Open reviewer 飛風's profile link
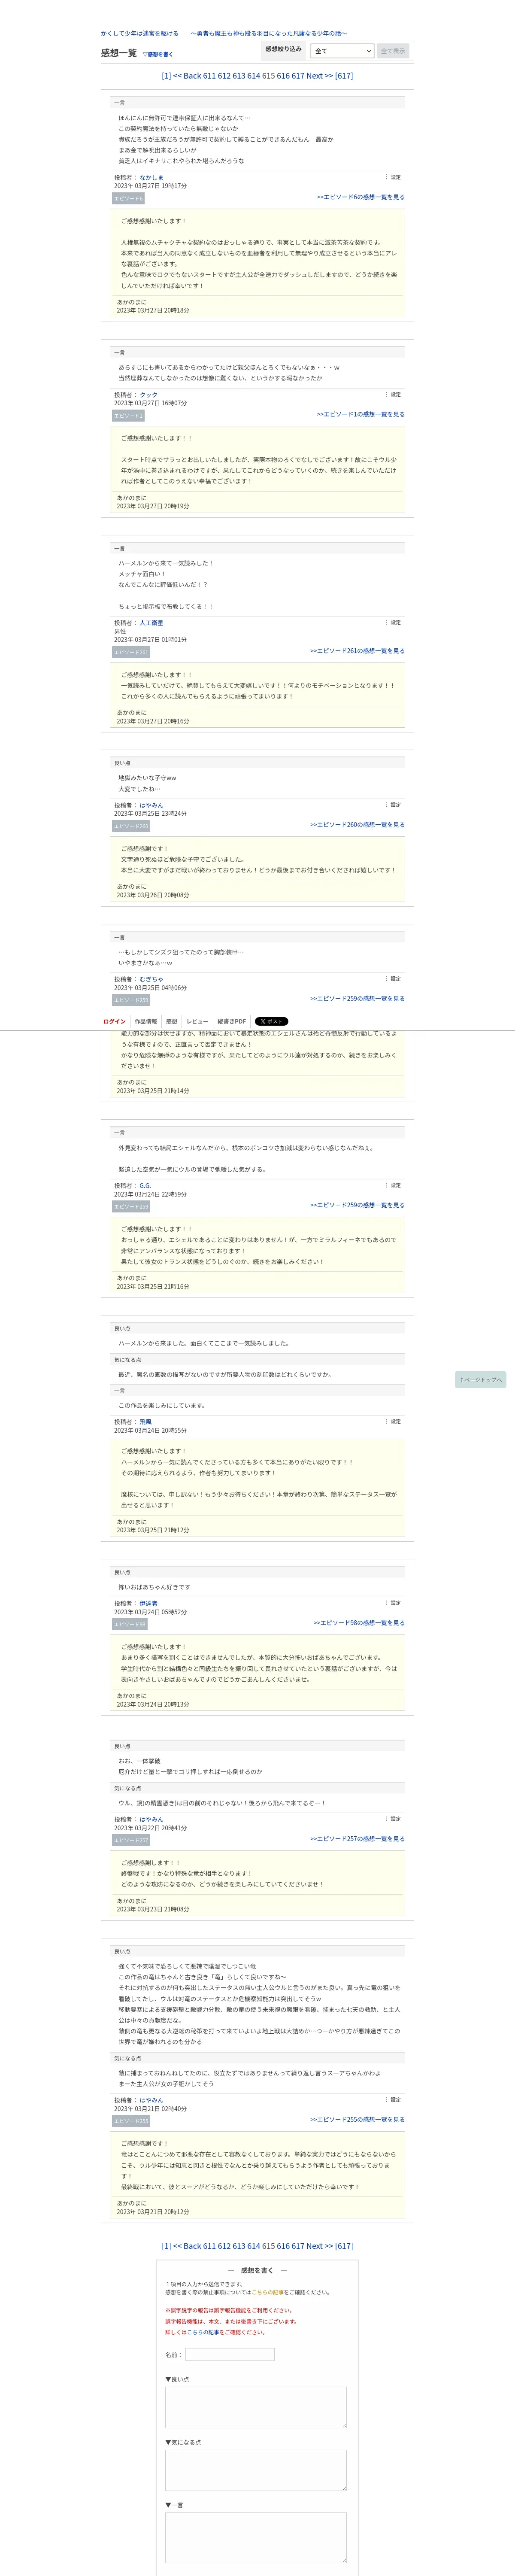 point(145,1421)
